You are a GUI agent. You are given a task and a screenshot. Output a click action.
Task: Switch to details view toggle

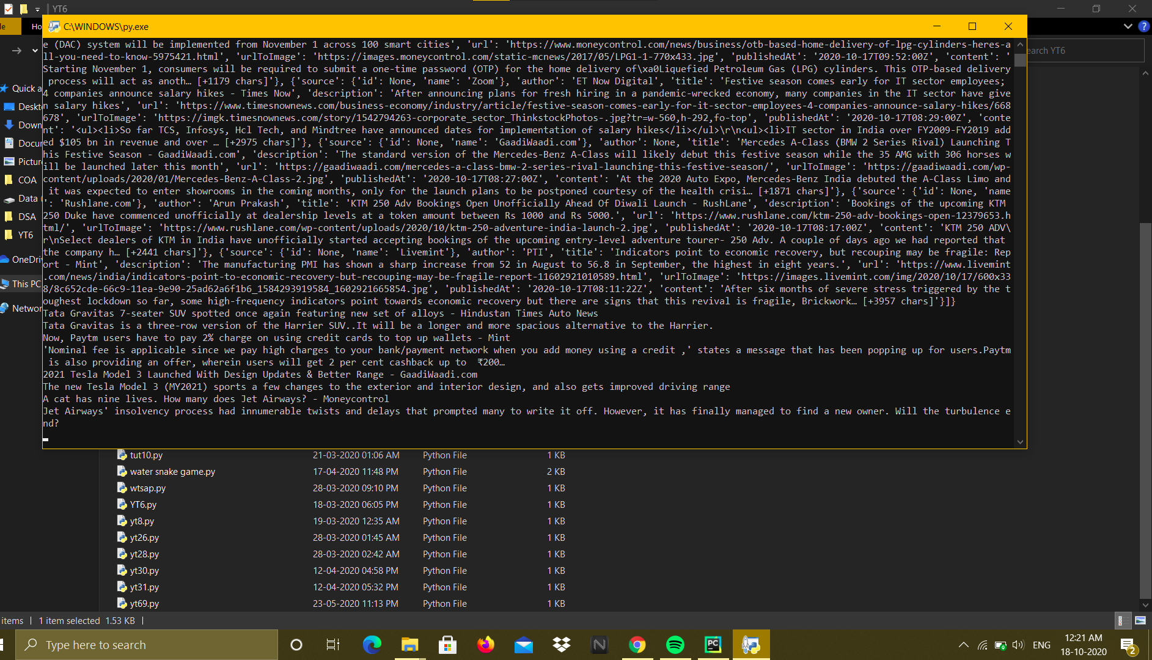(x=1122, y=620)
